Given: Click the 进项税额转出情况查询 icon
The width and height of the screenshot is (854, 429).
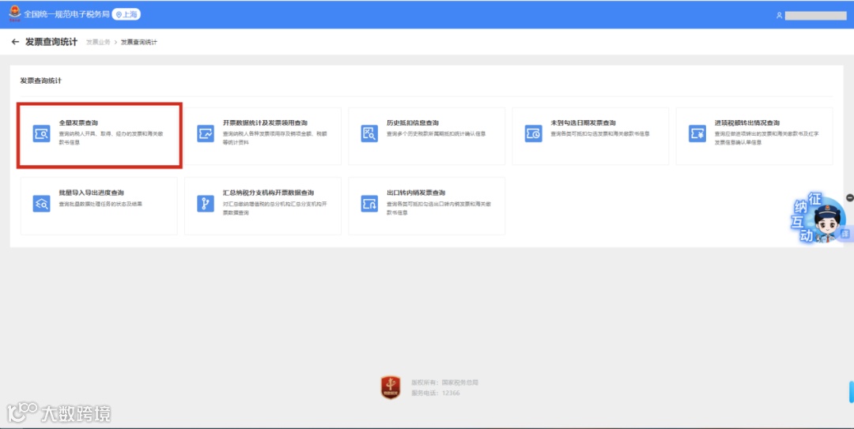Looking at the screenshot, I should [697, 134].
